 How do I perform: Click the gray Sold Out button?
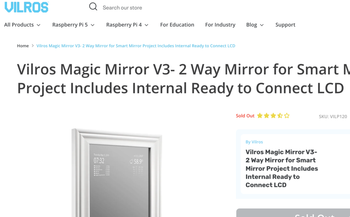click(293, 213)
